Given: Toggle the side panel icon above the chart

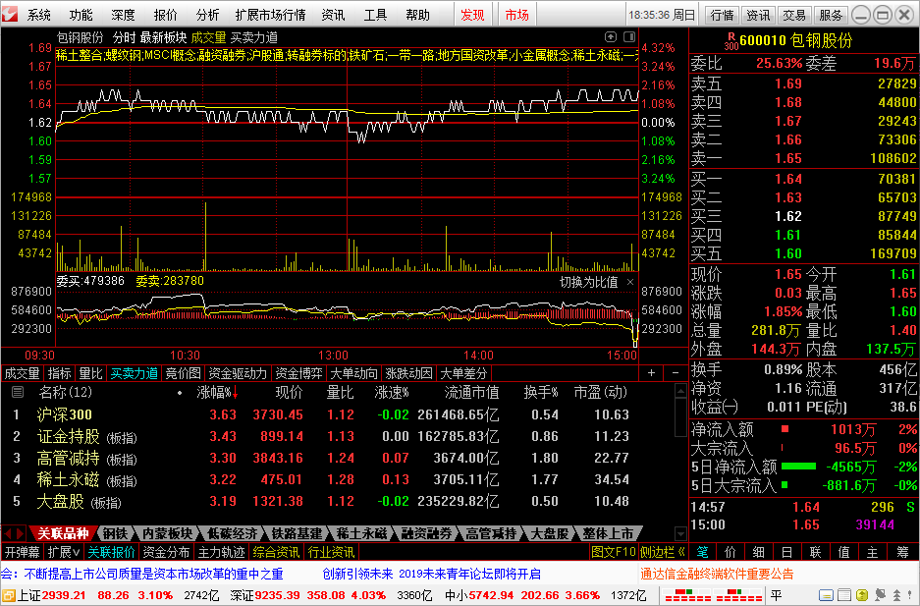Looking at the screenshot, I should click(629, 37).
